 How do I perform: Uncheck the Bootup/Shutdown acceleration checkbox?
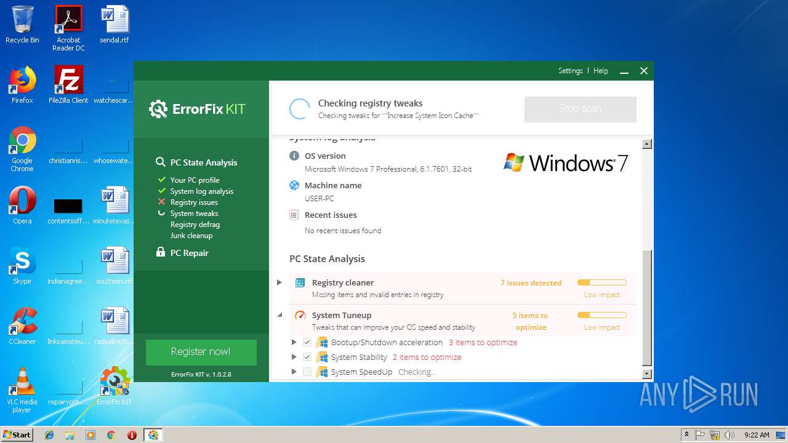coord(307,342)
